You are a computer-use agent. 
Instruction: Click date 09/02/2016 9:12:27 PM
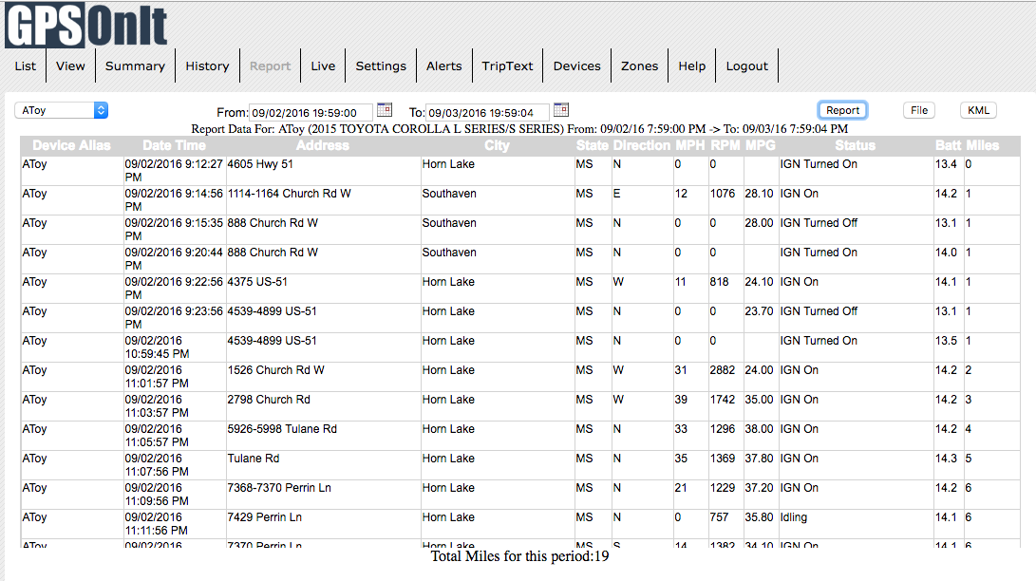[174, 170]
